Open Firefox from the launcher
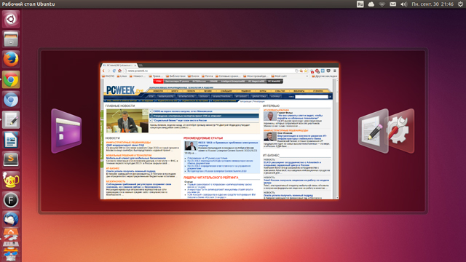Image resolution: width=466 pixels, height=262 pixels. pyautogui.click(x=11, y=59)
